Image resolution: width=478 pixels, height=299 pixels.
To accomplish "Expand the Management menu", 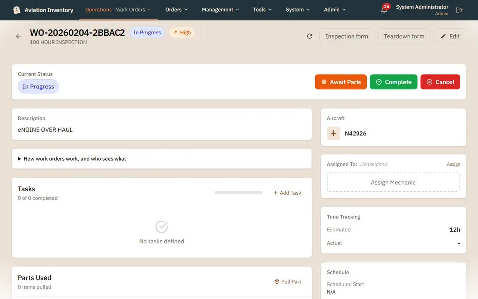I will click(220, 10).
